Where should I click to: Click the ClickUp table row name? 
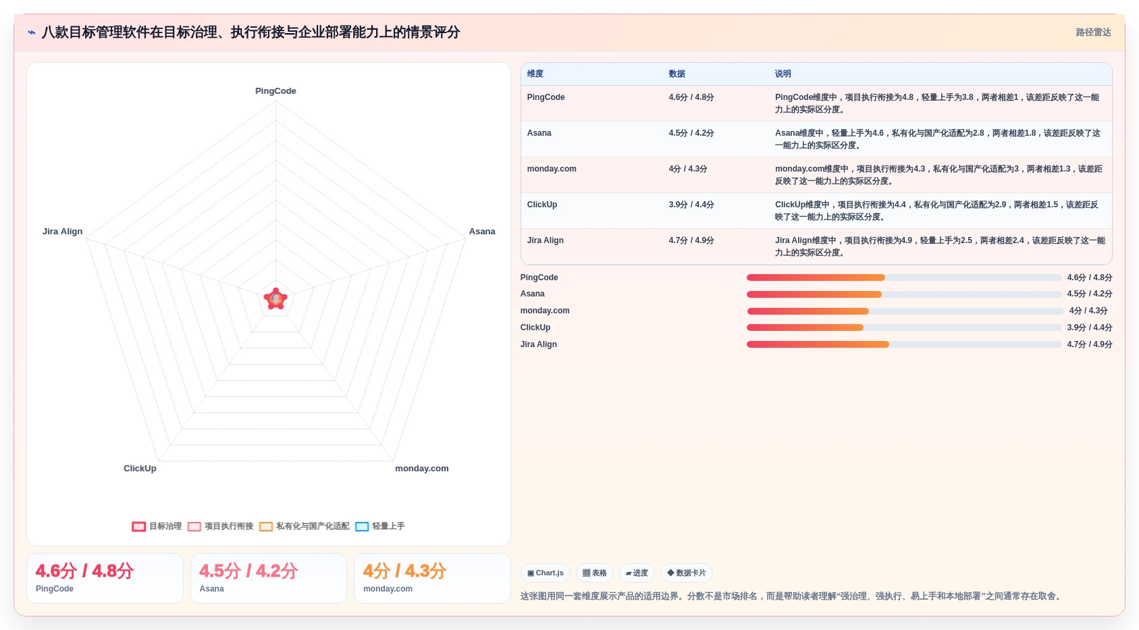click(x=542, y=205)
